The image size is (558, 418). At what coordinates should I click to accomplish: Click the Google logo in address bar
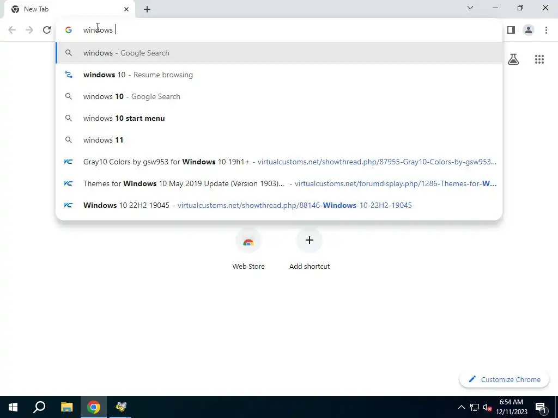click(x=69, y=30)
